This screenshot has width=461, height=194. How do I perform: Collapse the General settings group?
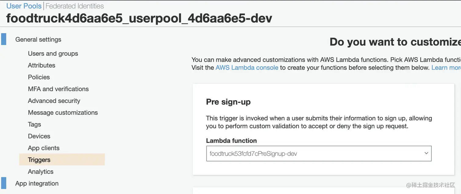click(38, 39)
